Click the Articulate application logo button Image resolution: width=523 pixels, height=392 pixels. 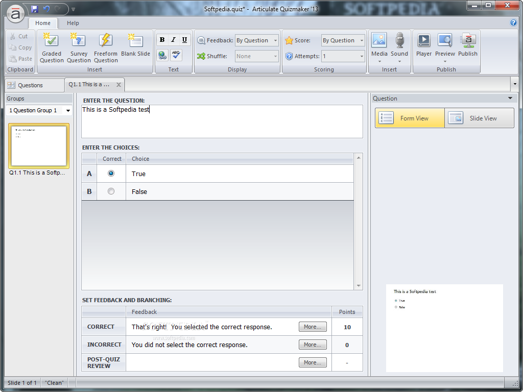click(15, 13)
